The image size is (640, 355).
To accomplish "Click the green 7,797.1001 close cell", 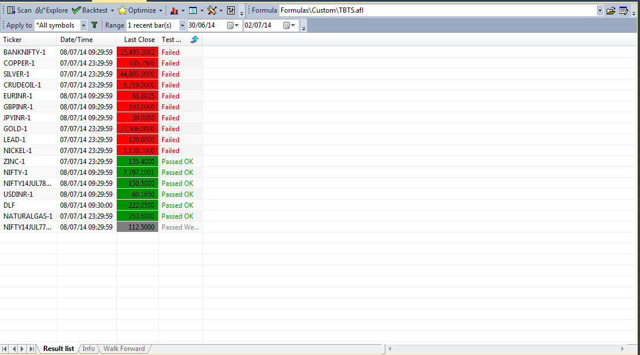I will pos(137,173).
